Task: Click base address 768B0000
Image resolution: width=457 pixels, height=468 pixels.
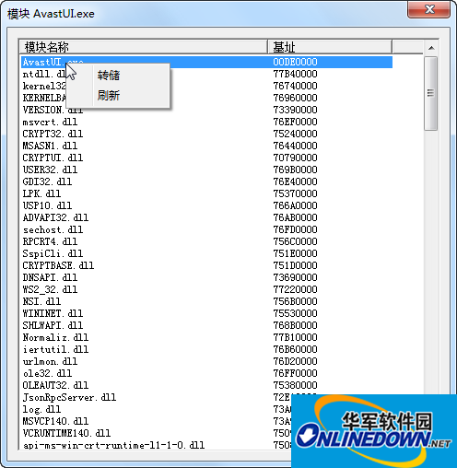Action: click(295, 325)
